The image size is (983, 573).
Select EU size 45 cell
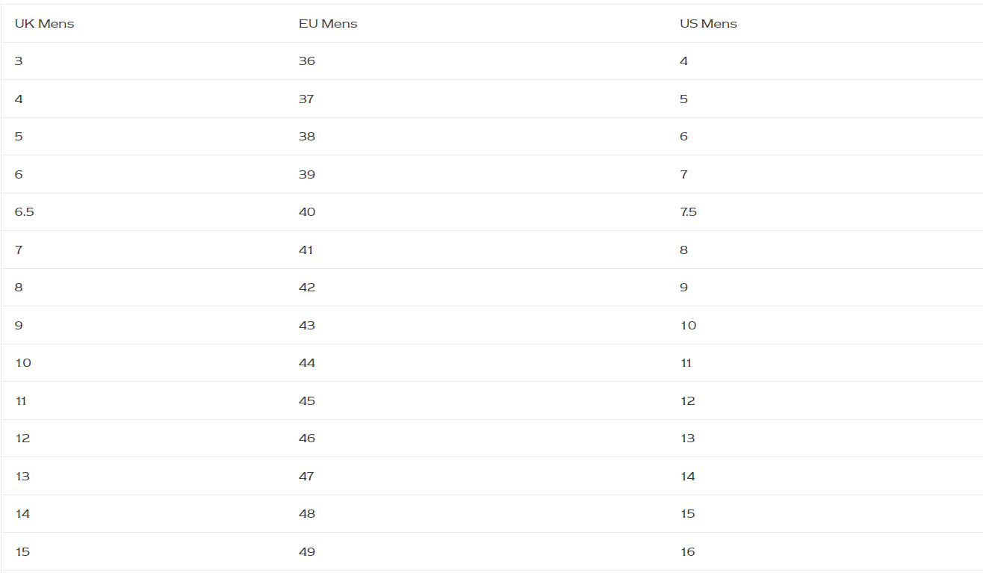coord(307,401)
